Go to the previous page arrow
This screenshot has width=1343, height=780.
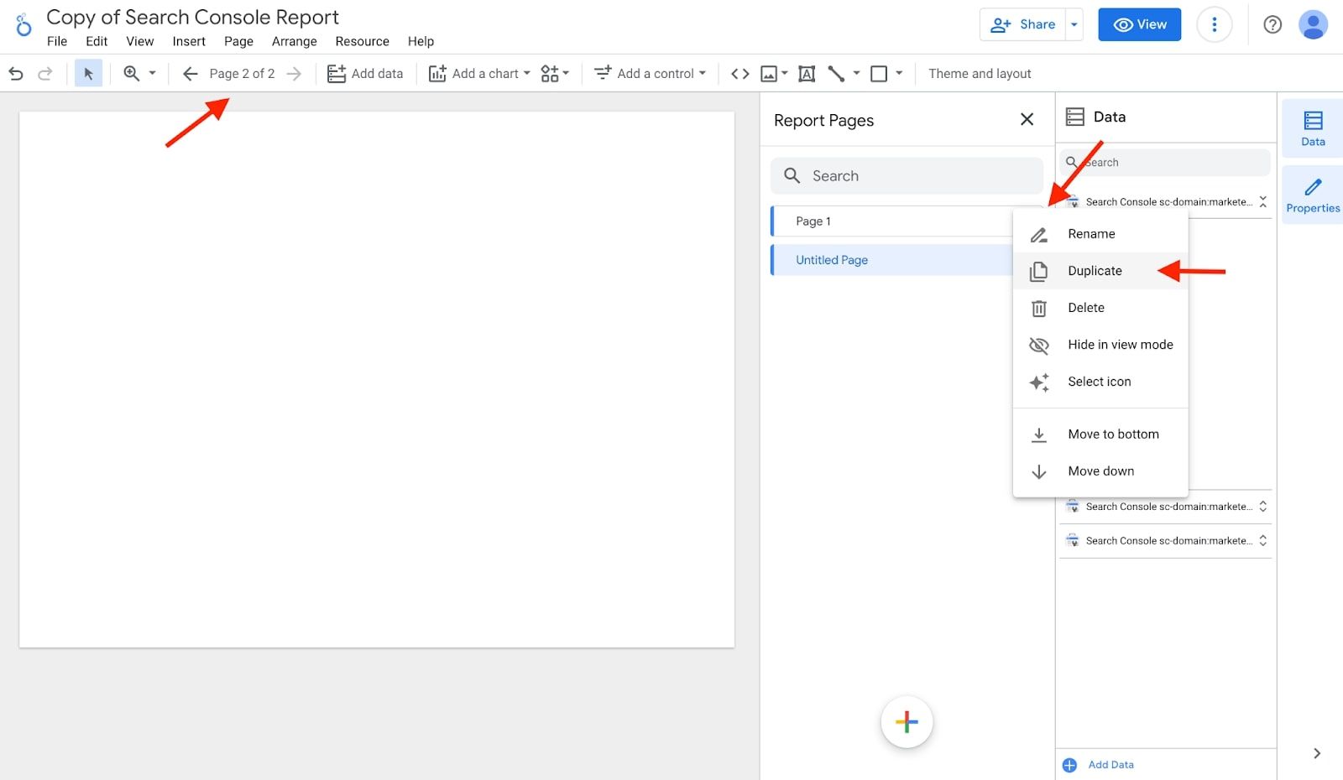coord(191,74)
